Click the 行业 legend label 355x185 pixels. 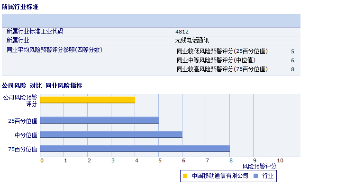tap(268, 176)
